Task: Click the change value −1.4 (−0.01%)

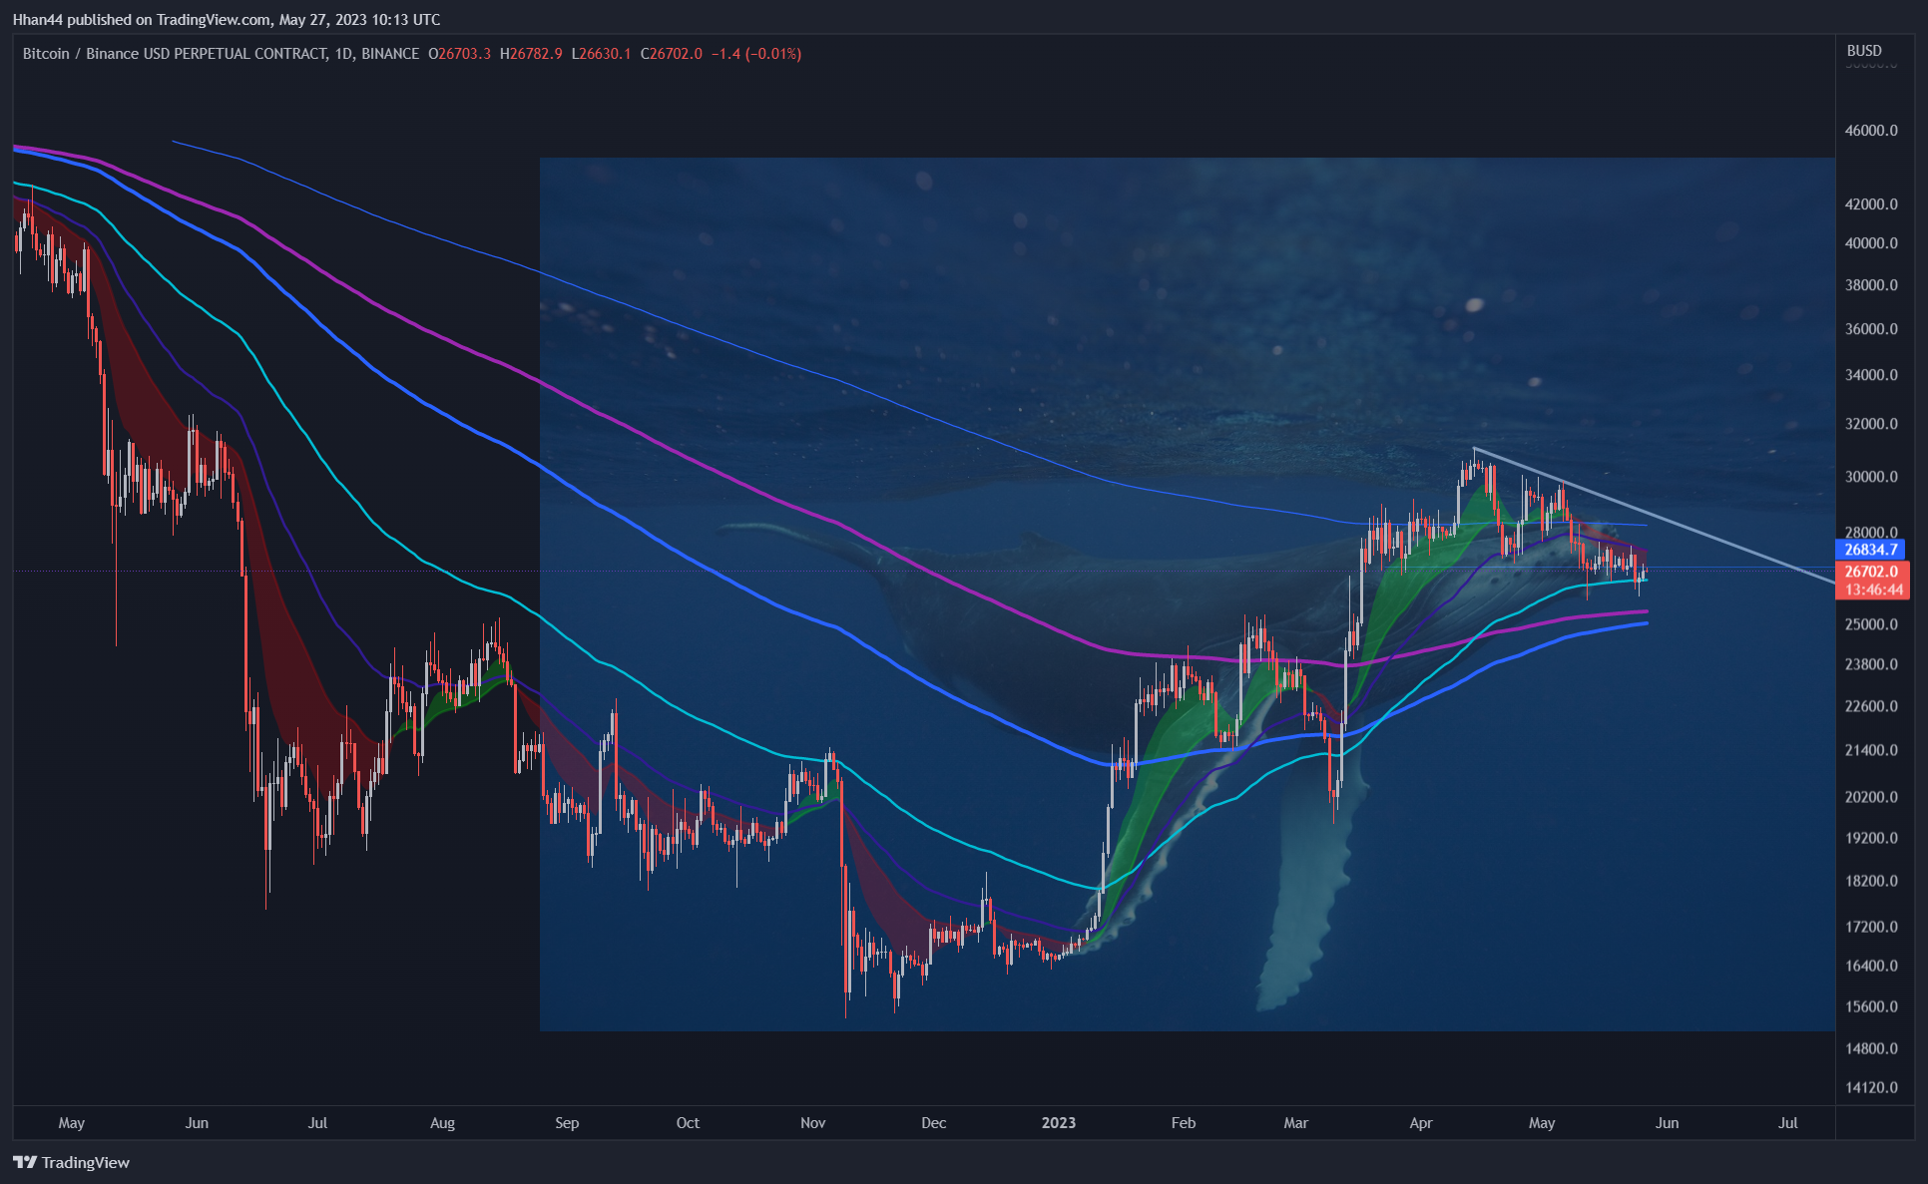Action: click(x=756, y=54)
